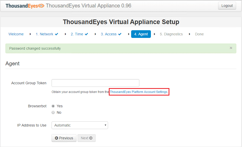Go to the Done step
242x147 pixels.
coord(199,34)
